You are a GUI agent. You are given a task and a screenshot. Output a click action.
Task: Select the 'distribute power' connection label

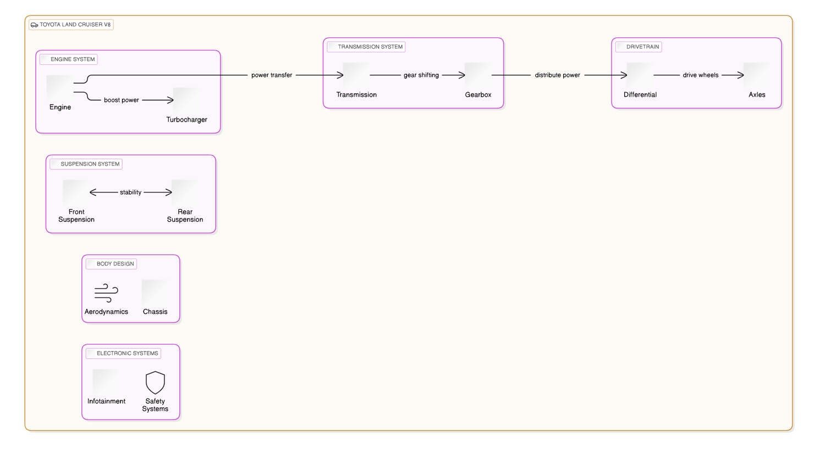click(x=557, y=75)
